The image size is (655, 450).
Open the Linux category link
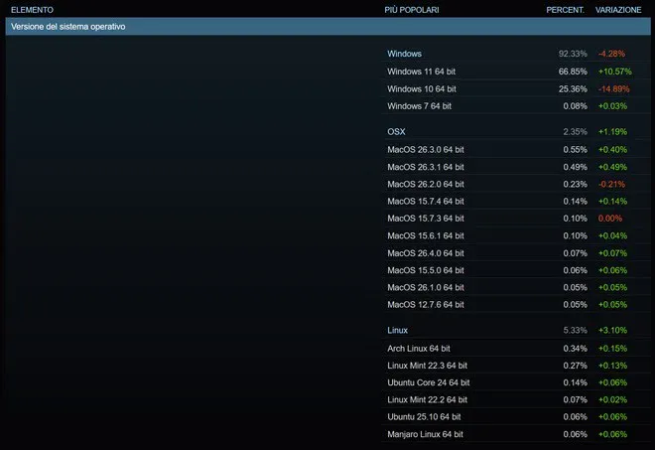[x=397, y=330]
